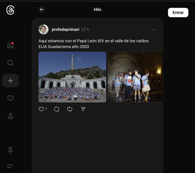The image size is (195, 173).
Task: Share the post with paper plane icon
Action: pyautogui.click(x=83, y=109)
